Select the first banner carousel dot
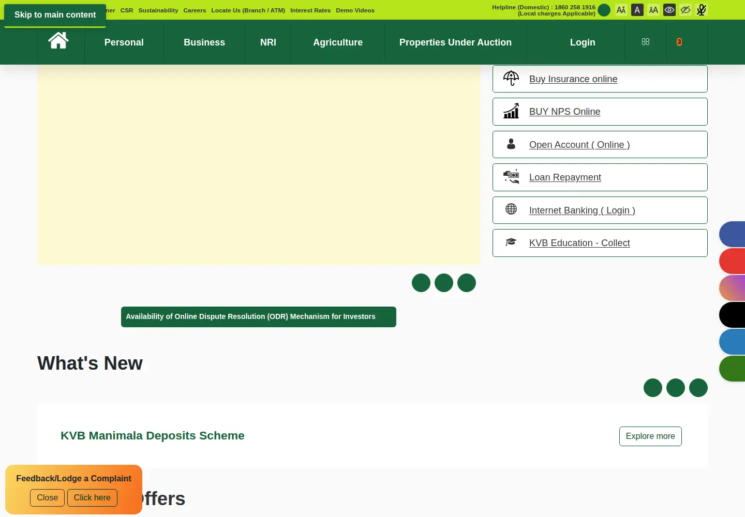This screenshot has height=517, width=745. coord(421,283)
